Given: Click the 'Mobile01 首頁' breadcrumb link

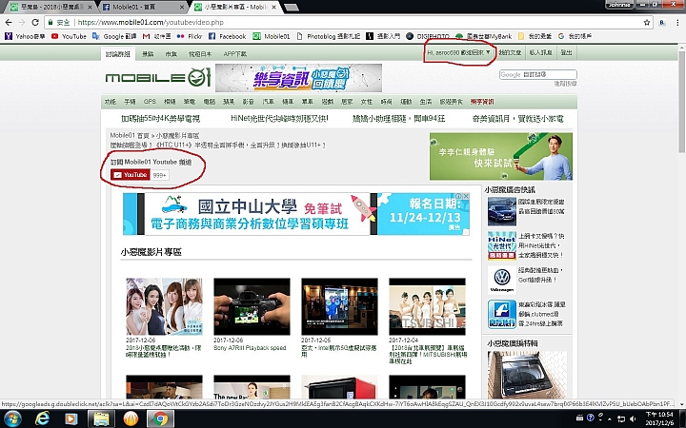Looking at the screenshot, I should click(x=130, y=135).
